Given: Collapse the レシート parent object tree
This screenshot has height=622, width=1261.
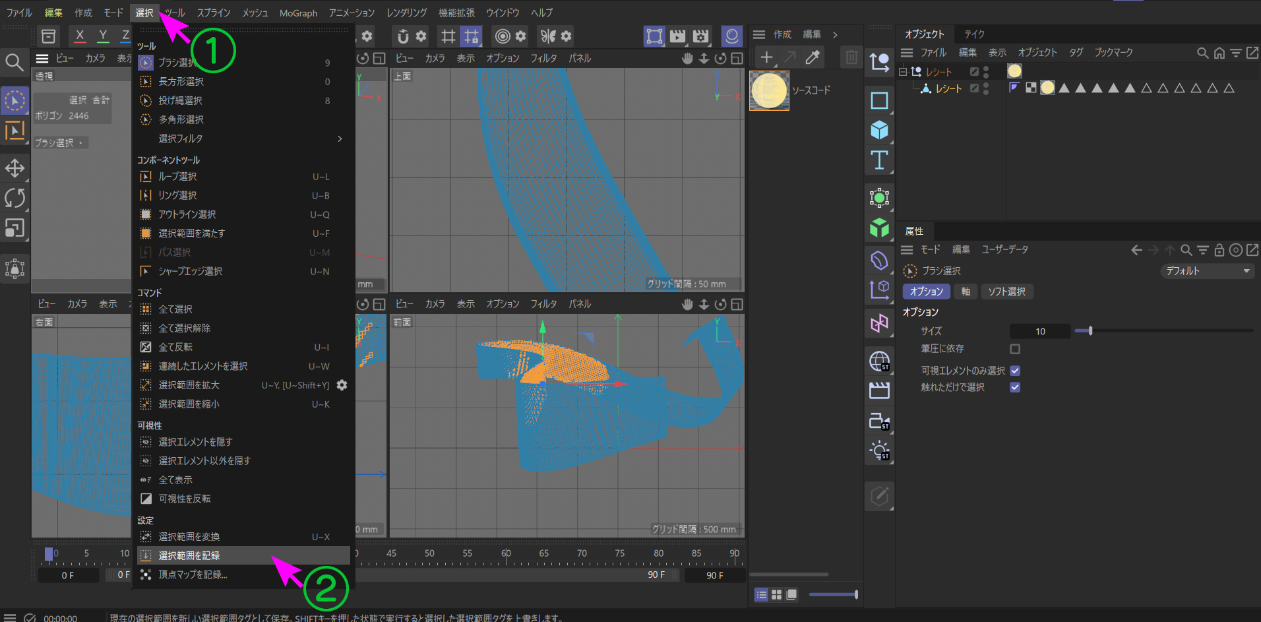Looking at the screenshot, I should click(x=903, y=72).
